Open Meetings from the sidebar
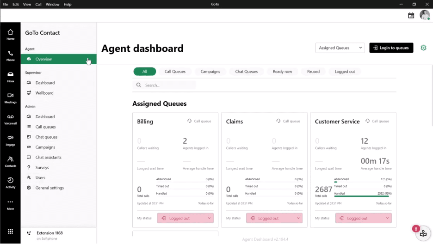433x244 pixels. click(x=10, y=98)
